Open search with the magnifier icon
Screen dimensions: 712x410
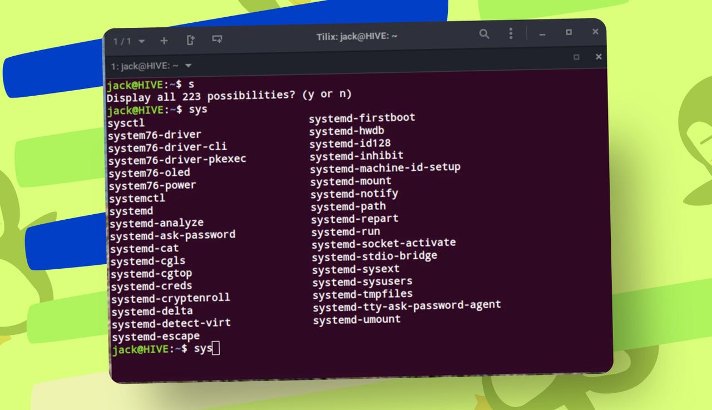click(484, 34)
